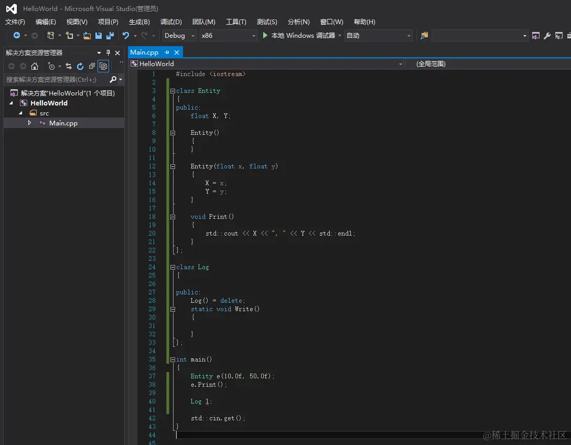Toggle auto-hide pin for Solution Explorer panel

click(109, 52)
